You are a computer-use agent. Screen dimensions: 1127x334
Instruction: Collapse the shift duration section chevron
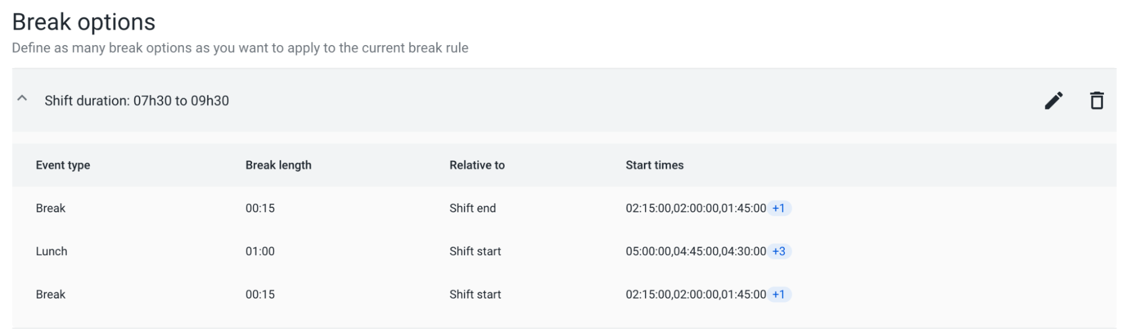click(22, 99)
